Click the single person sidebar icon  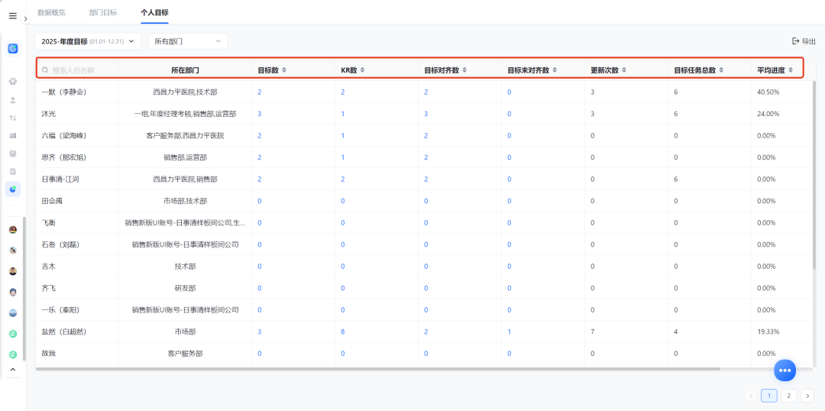tap(13, 99)
